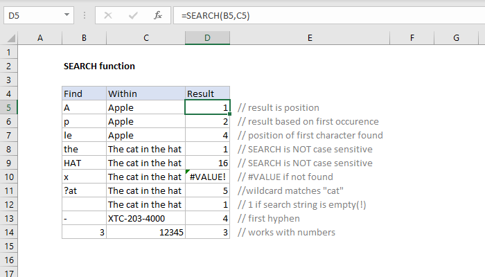Click comment '// works with numbers'
The image size is (485, 277).
(286, 232)
